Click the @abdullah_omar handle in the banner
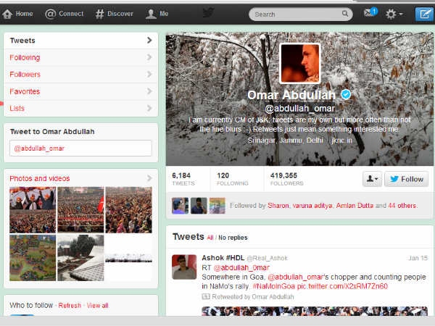Image resolution: width=435 pixels, height=326 pixels. coord(300,109)
